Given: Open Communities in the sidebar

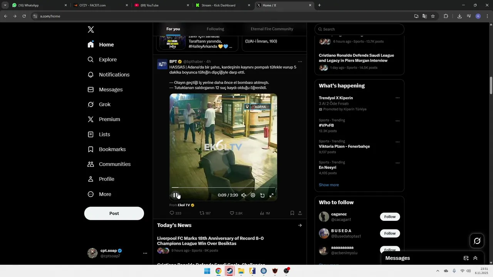Looking at the screenshot, I should pos(109,164).
